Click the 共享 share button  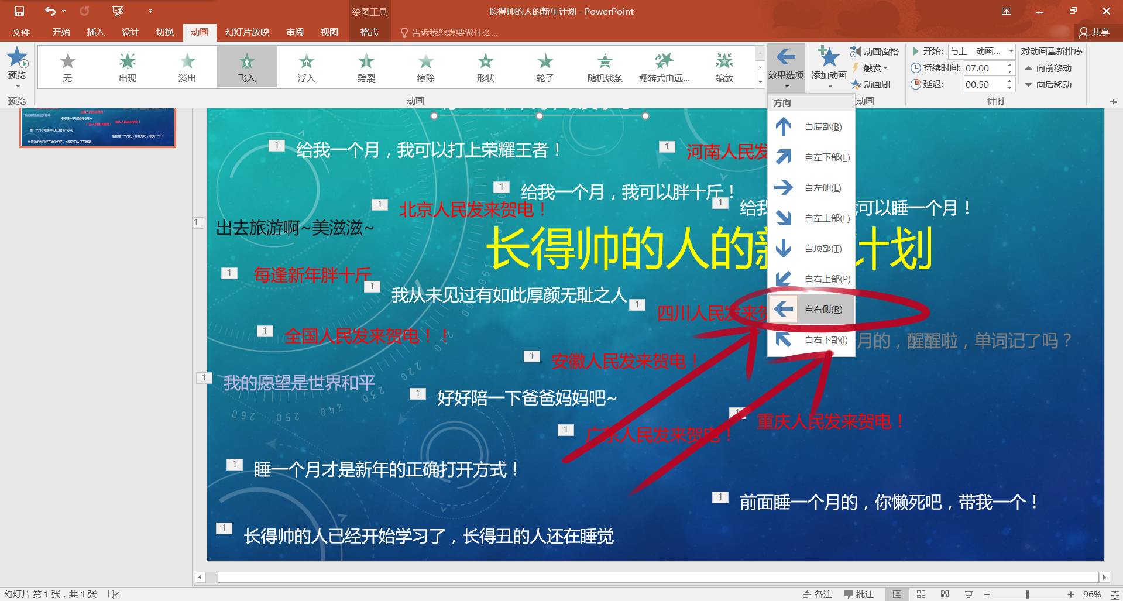click(1094, 32)
